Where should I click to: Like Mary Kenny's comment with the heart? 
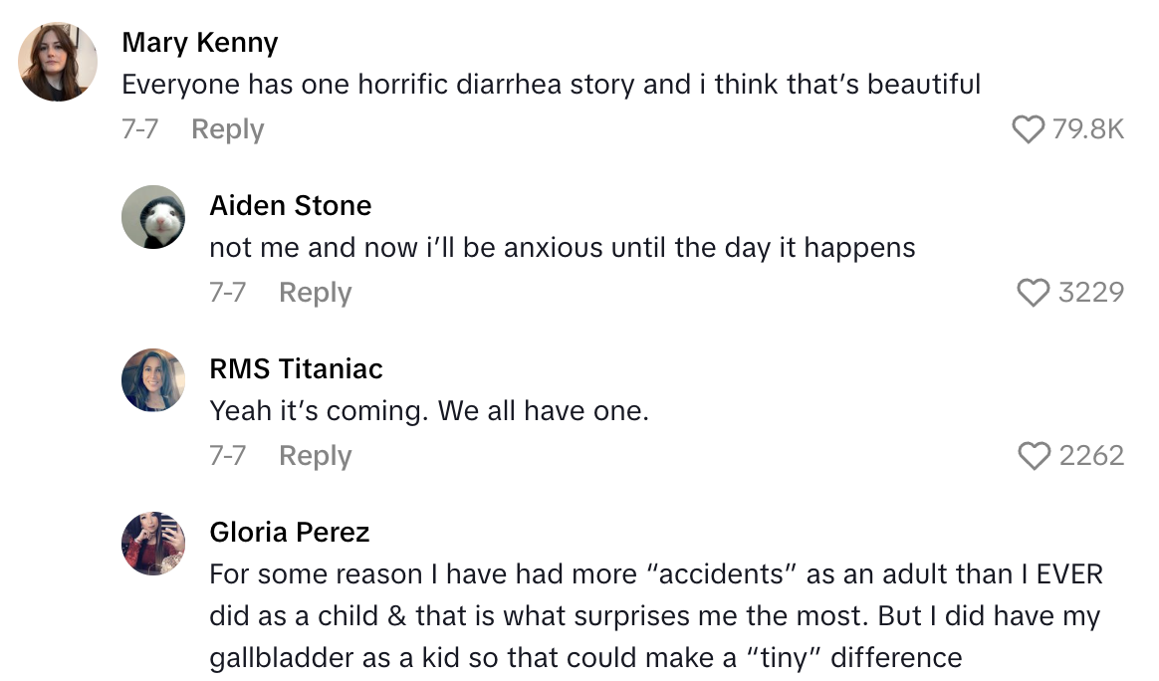click(1028, 129)
